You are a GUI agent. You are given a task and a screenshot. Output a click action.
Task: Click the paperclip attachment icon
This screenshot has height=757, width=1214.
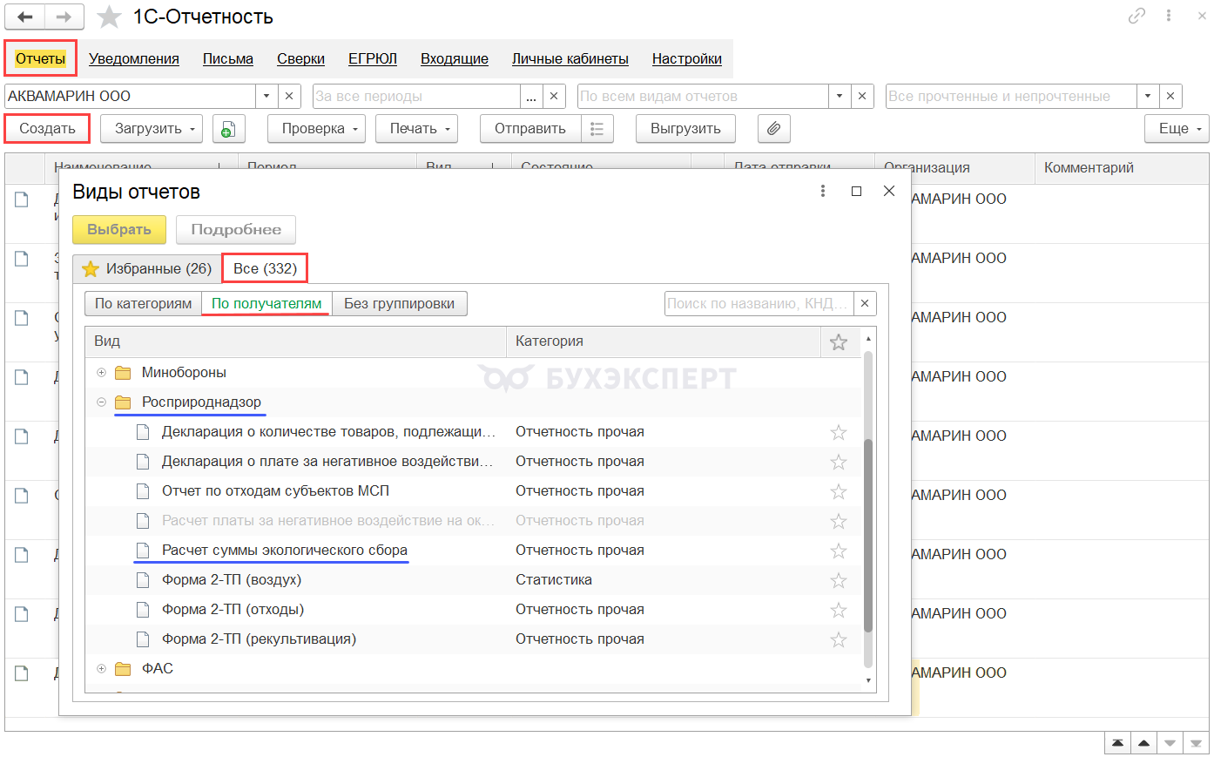pyautogui.click(x=773, y=129)
